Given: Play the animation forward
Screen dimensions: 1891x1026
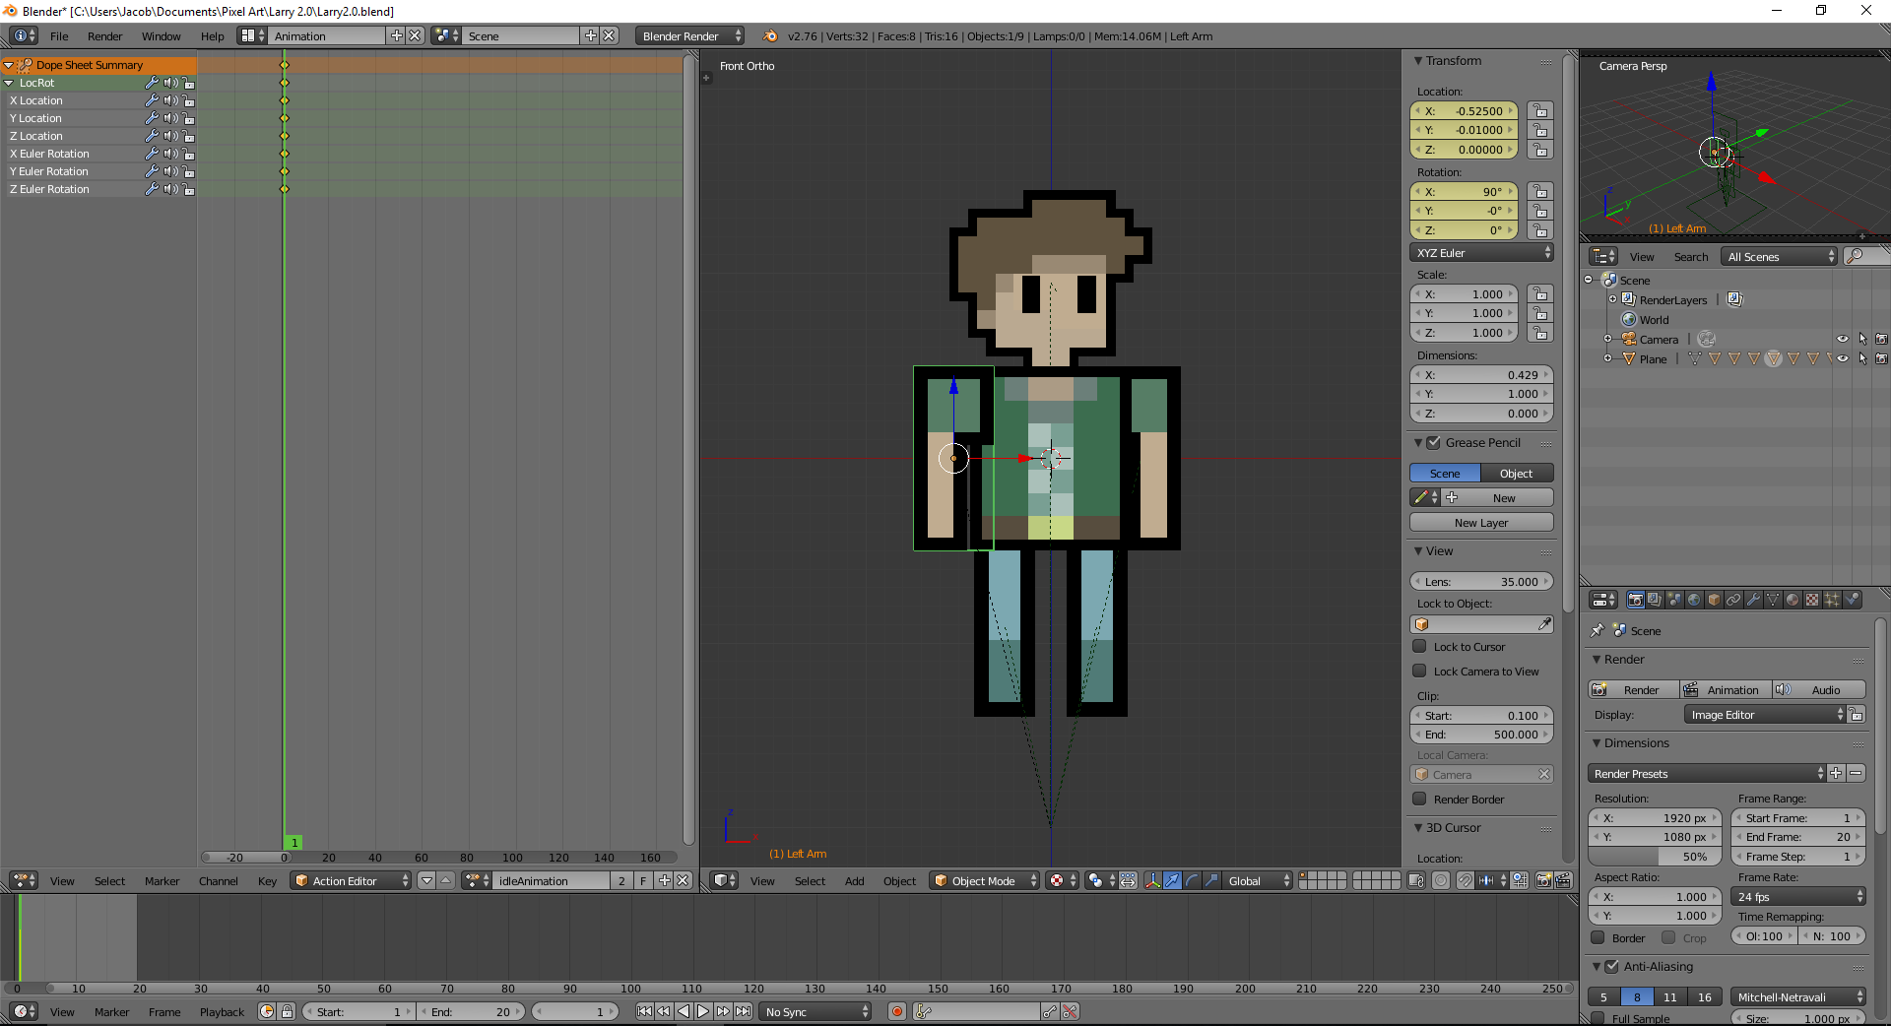Looking at the screenshot, I should (703, 1011).
